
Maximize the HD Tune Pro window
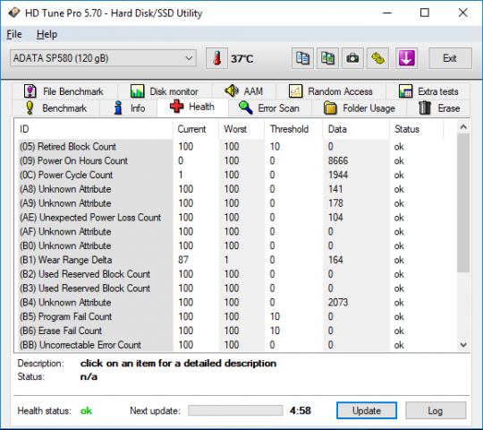[425, 13]
